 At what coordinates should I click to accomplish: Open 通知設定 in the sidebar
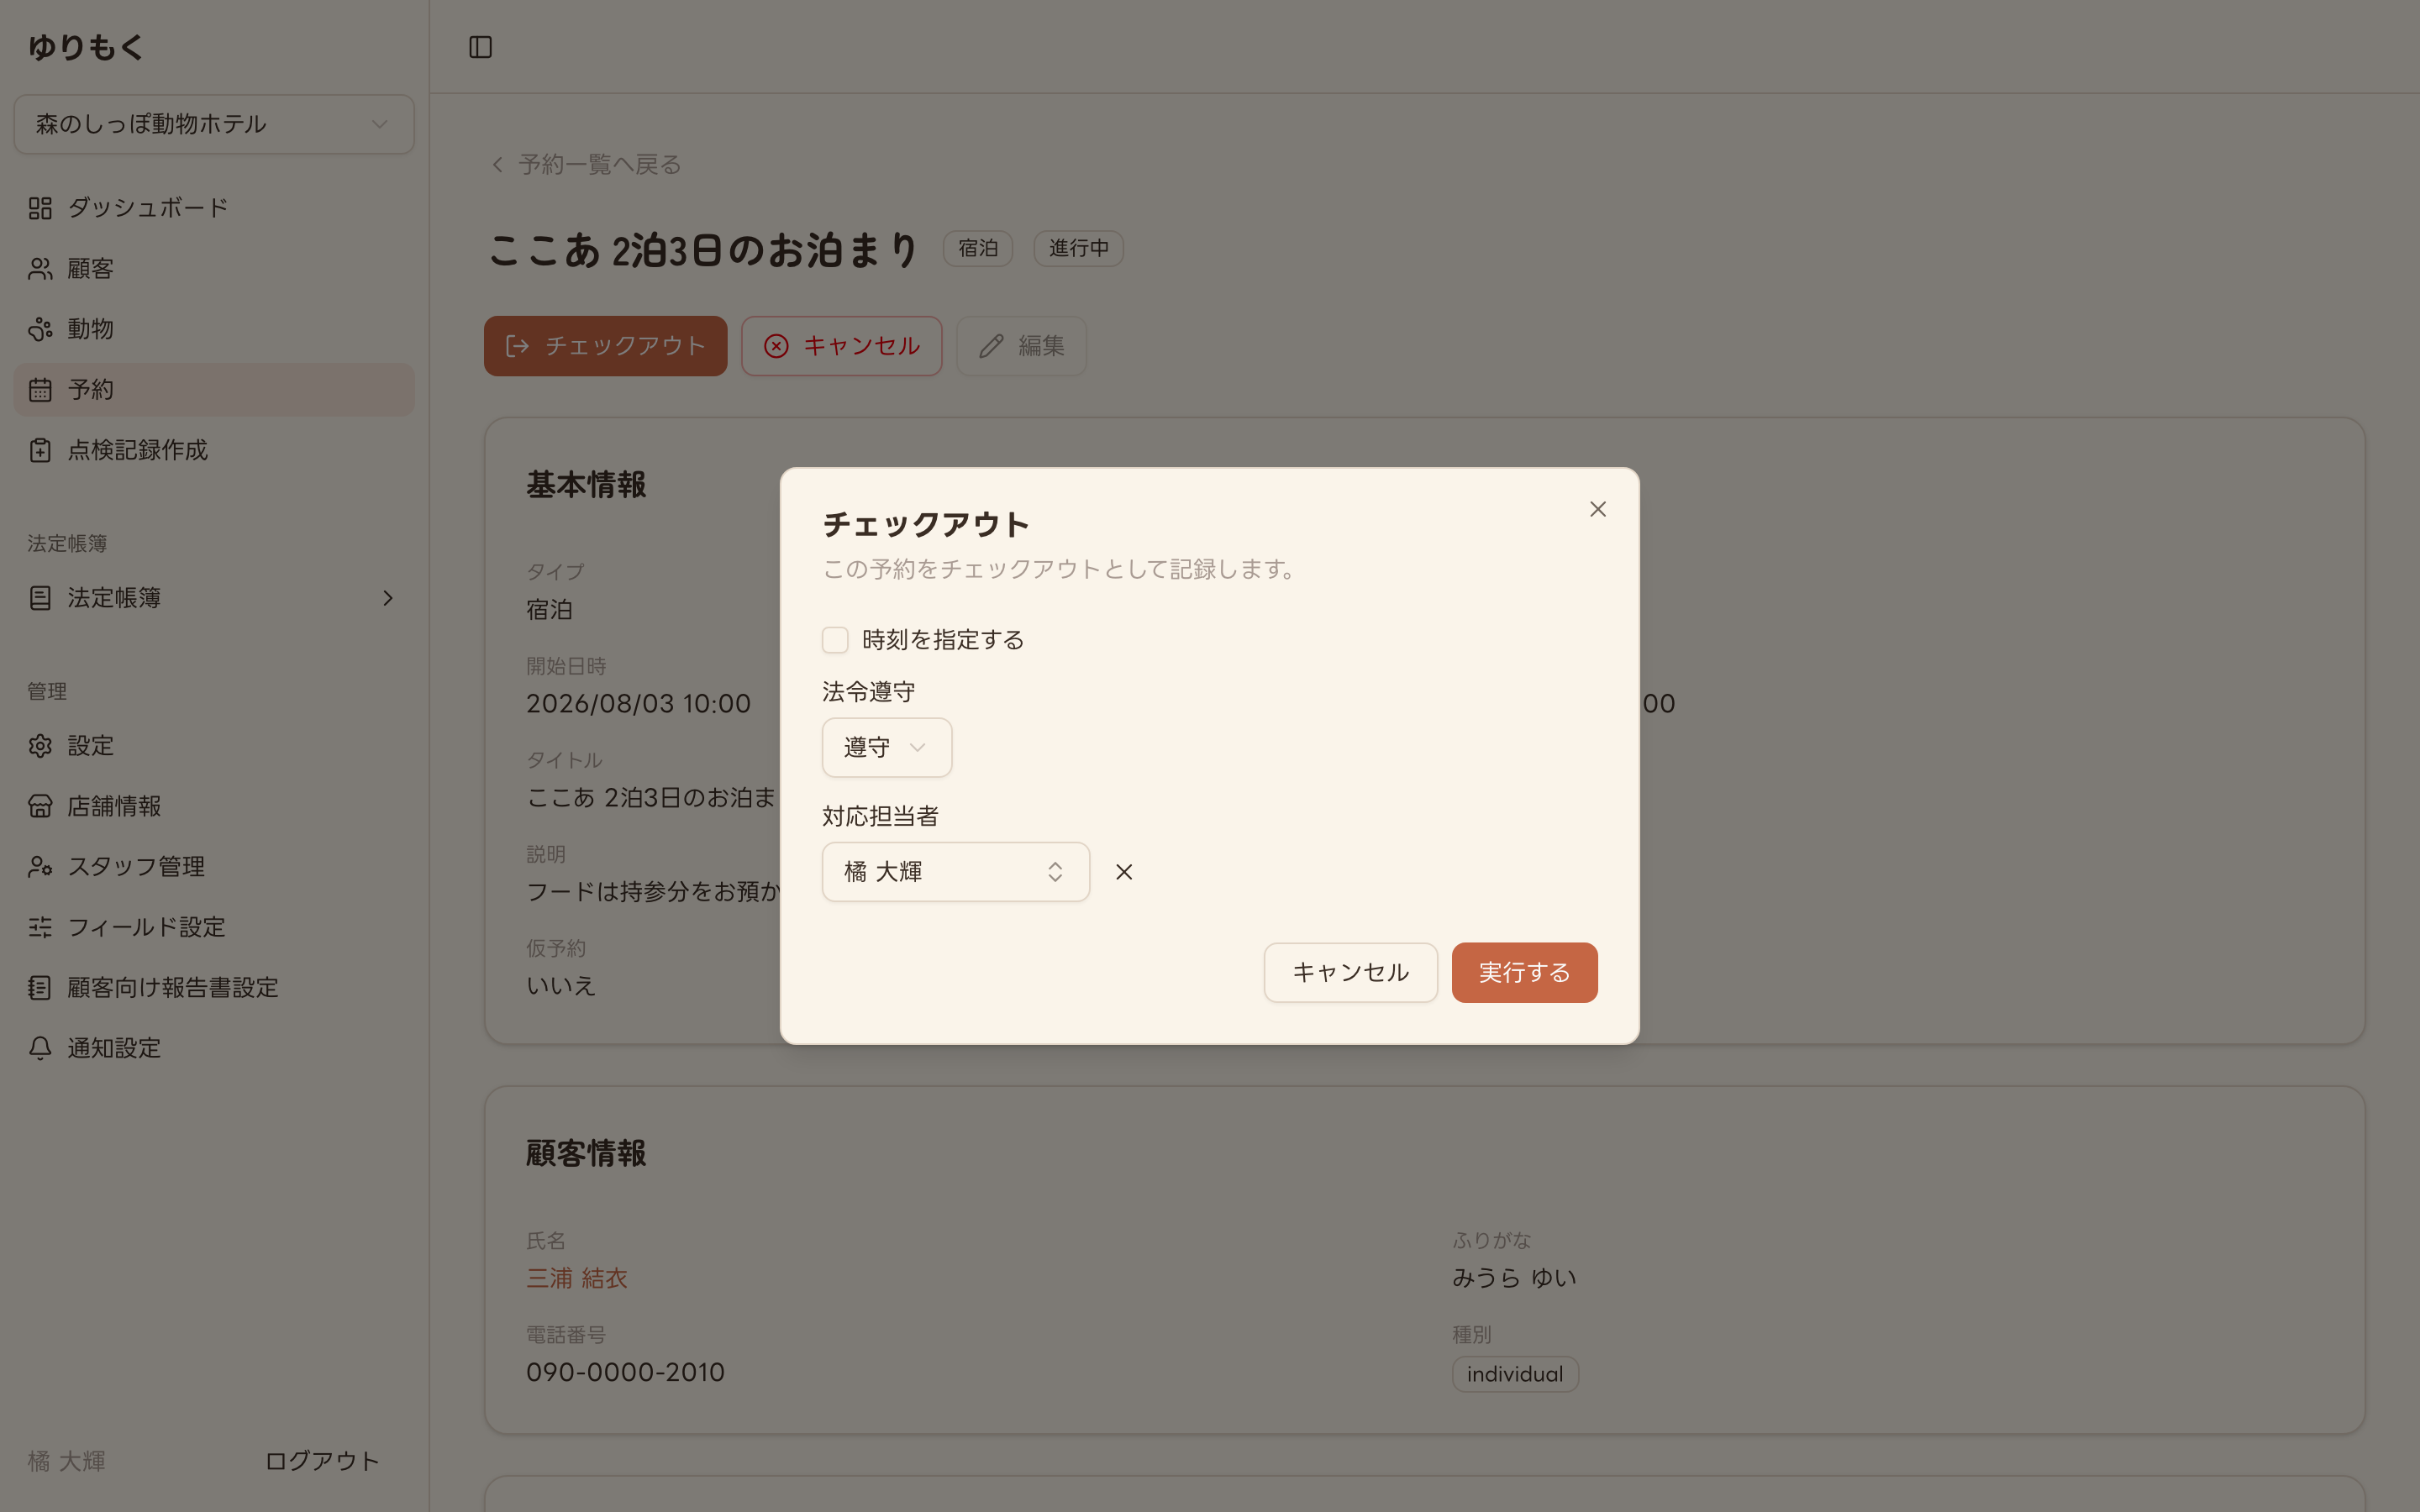click(x=214, y=1048)
